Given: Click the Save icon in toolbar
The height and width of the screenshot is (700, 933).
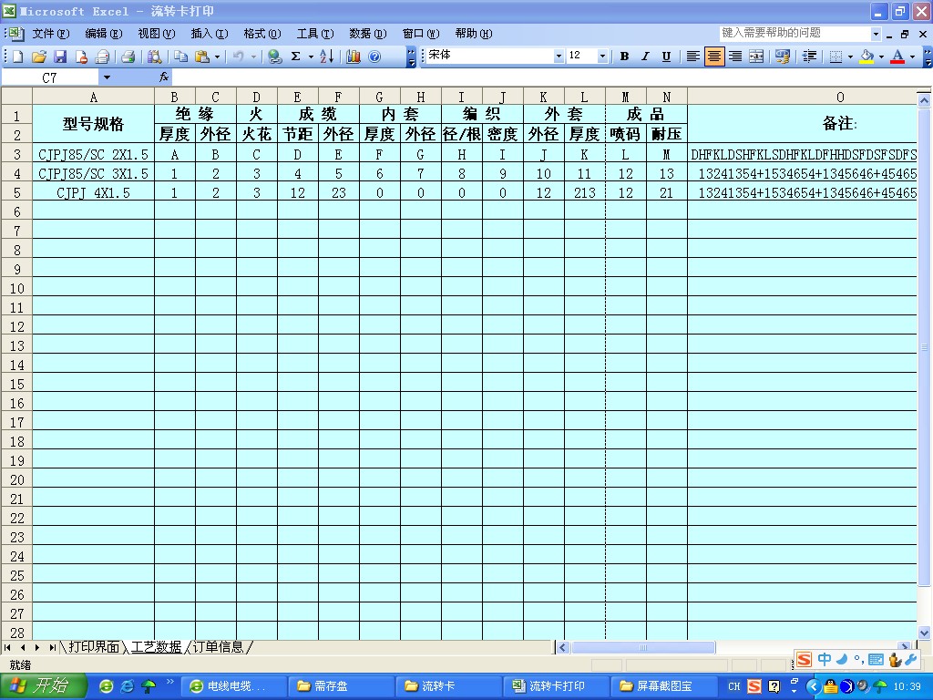Looking at the screenshot, I should [60, 57].
